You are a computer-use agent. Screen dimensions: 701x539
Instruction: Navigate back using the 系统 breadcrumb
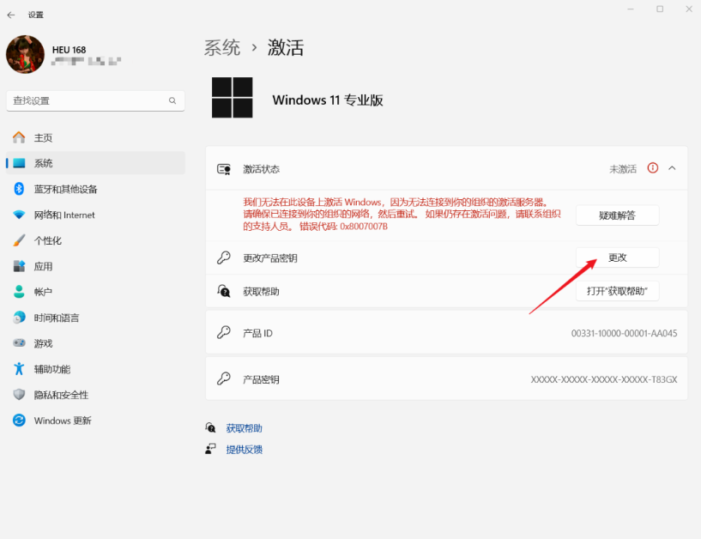[x=221, y=47]
